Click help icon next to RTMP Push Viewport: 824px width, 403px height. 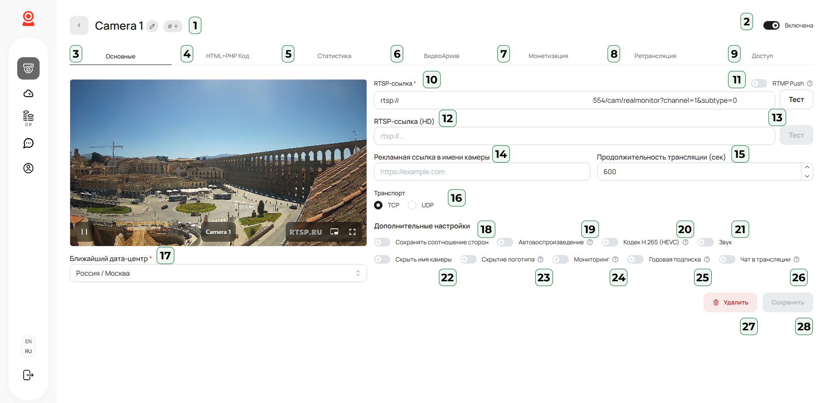810,83
